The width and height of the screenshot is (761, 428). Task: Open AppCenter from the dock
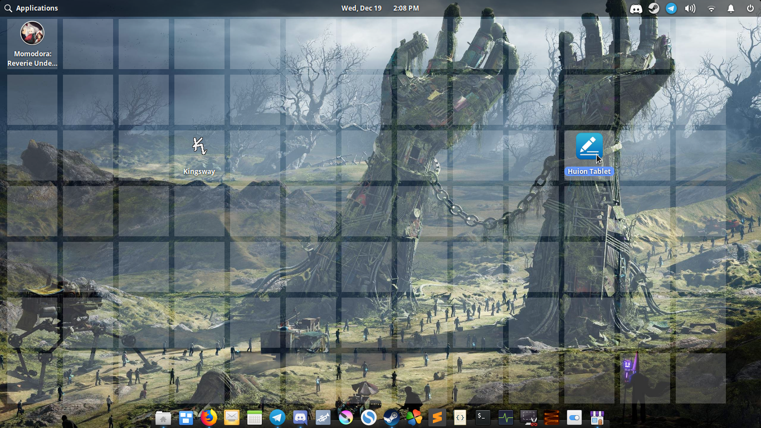597,417
